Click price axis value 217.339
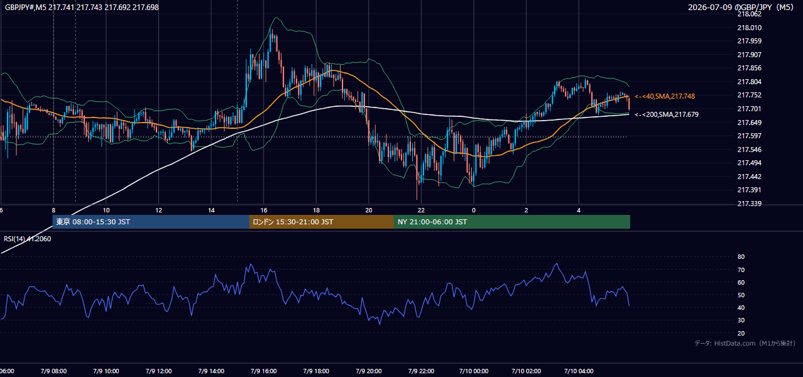 [749, 204]
